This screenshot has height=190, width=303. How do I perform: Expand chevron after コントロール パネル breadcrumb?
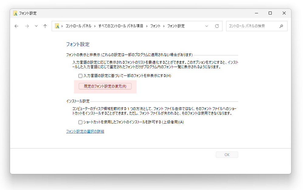click(x=95, y=26)
